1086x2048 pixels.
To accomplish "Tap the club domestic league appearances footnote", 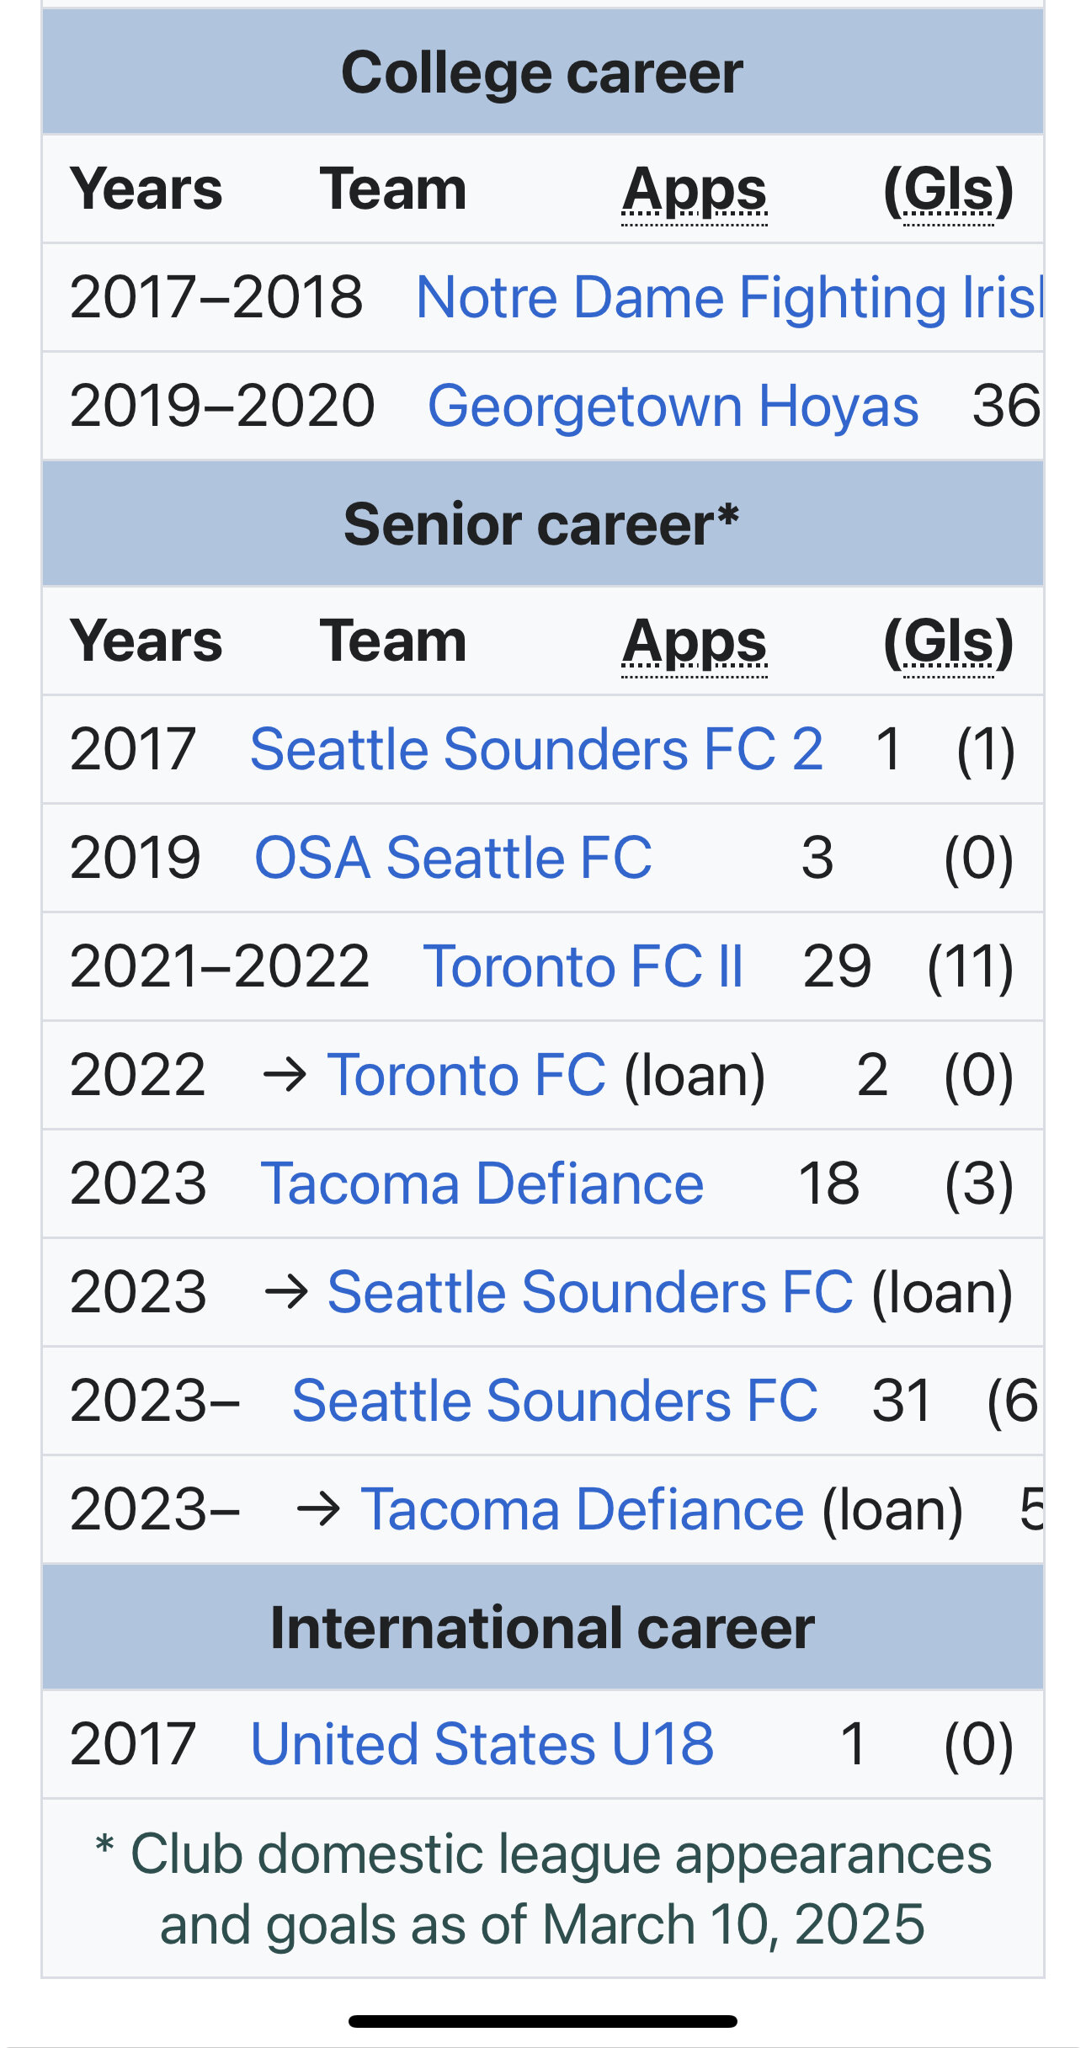I will tap(543, 1889).
